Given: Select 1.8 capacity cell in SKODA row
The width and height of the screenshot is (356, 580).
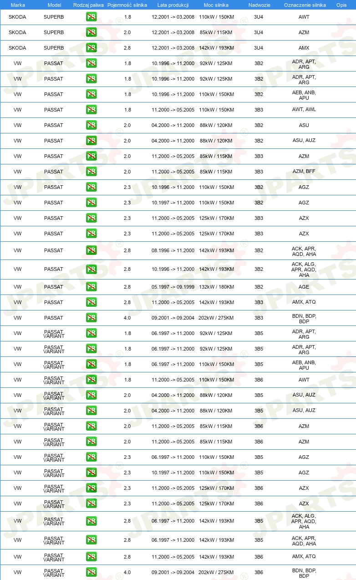Looking at the screenshot, I should [x=127, y=17].
